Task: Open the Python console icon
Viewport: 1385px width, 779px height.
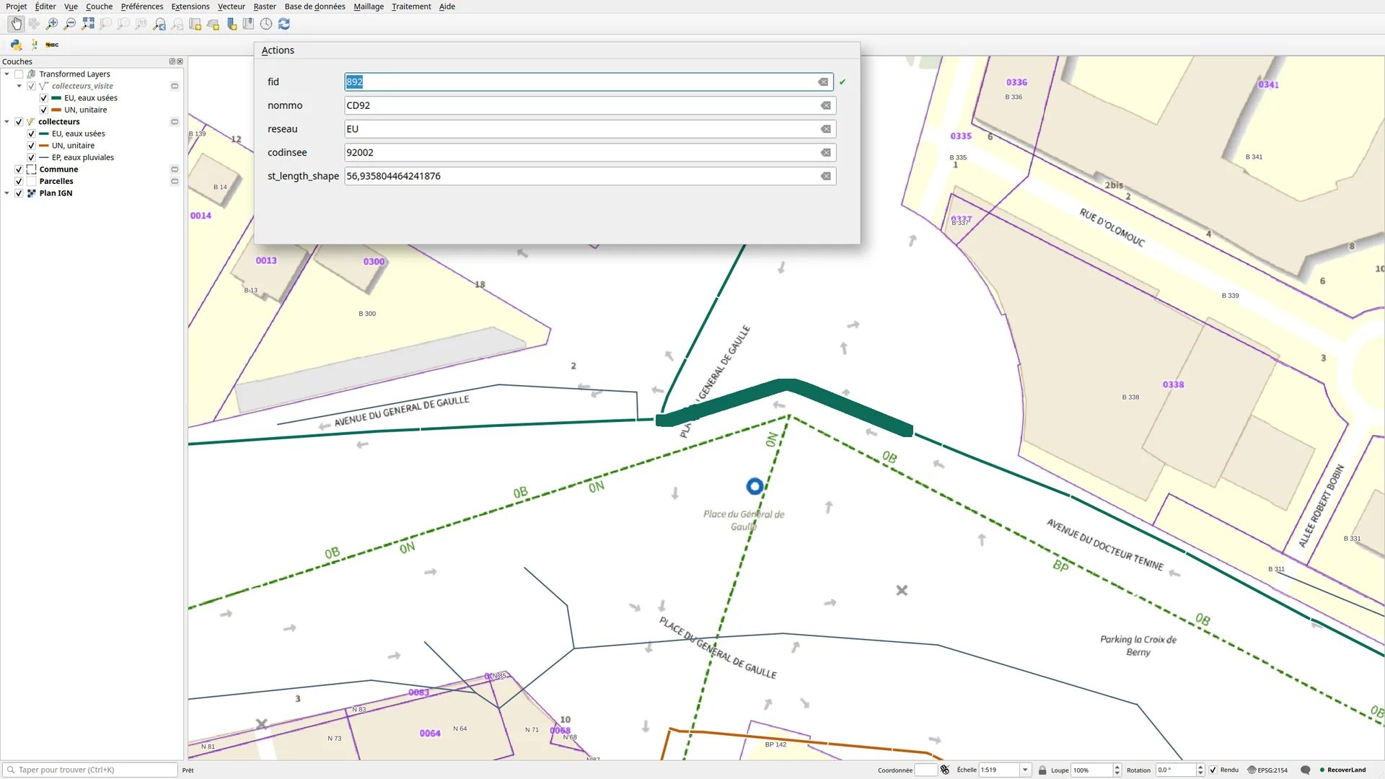Action: [16, 45]
